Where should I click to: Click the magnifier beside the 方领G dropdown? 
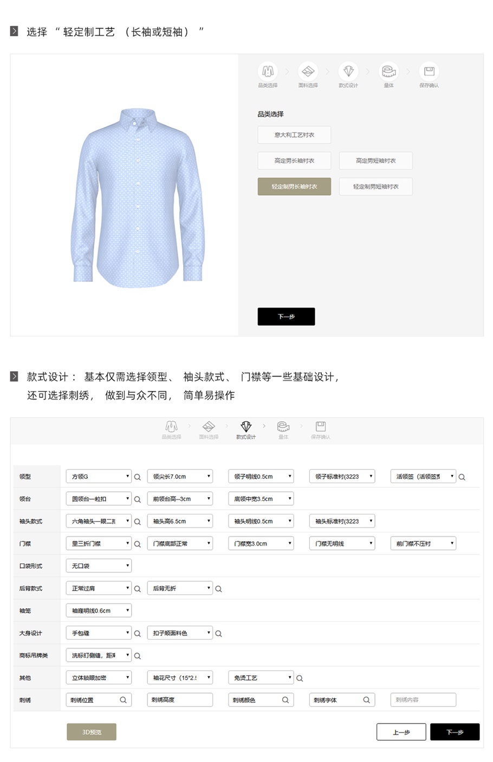[137, 477]
